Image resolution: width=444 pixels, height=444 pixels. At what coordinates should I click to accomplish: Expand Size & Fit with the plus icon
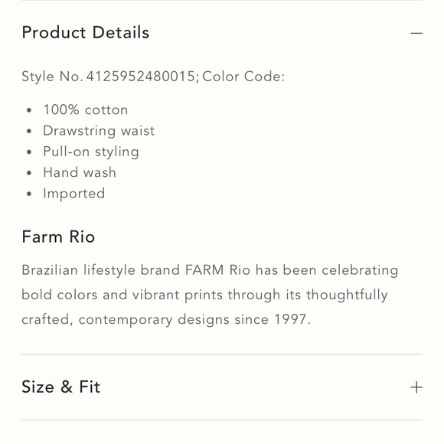(416, 387)
